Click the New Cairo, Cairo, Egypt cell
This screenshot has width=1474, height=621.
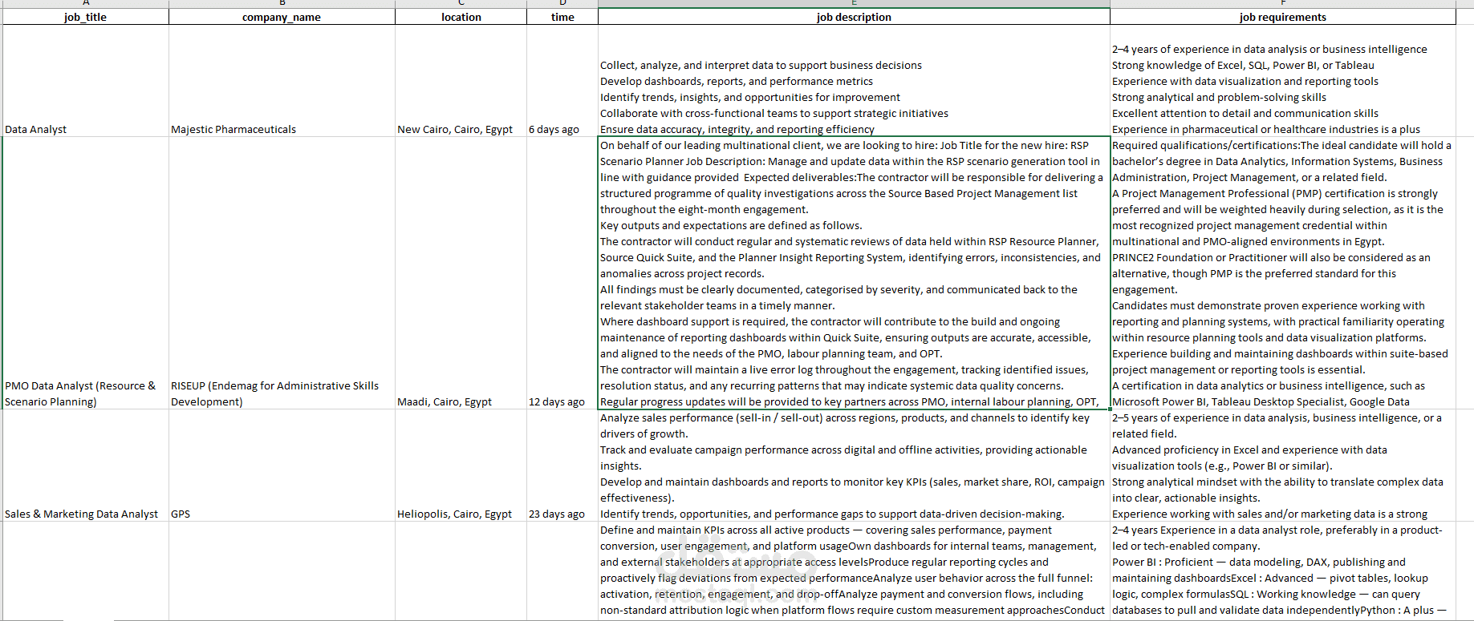[x=461, y=81]
